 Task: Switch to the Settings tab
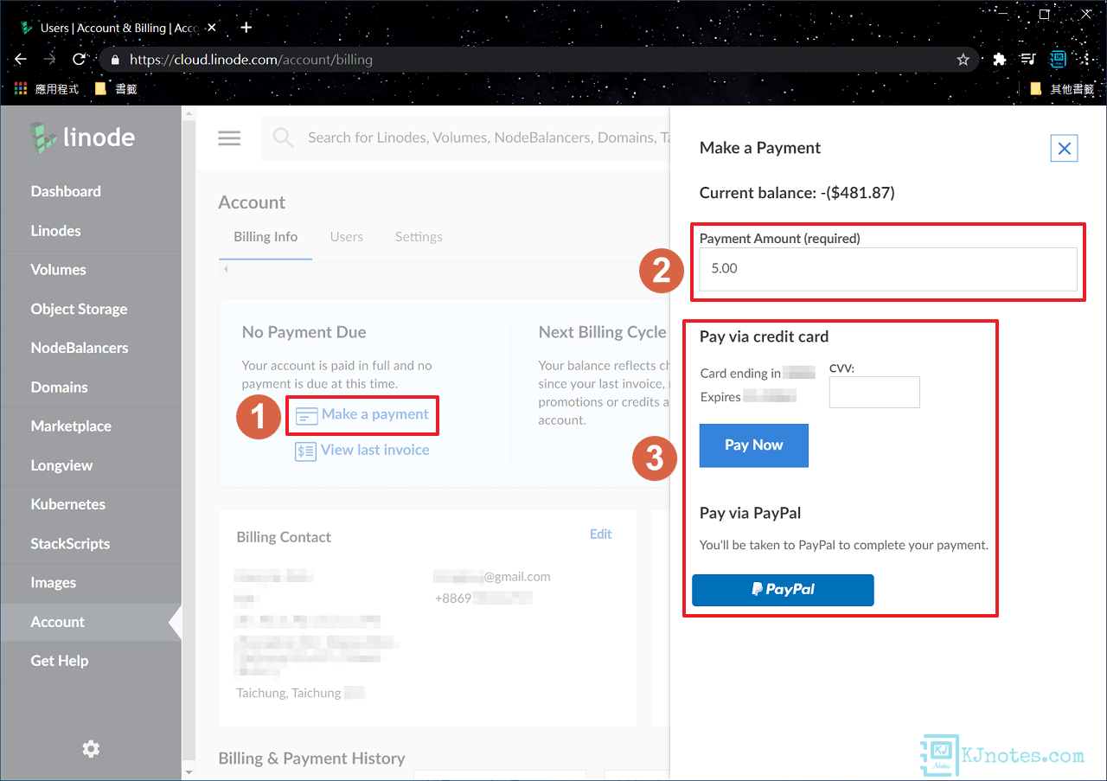[419, 237]
